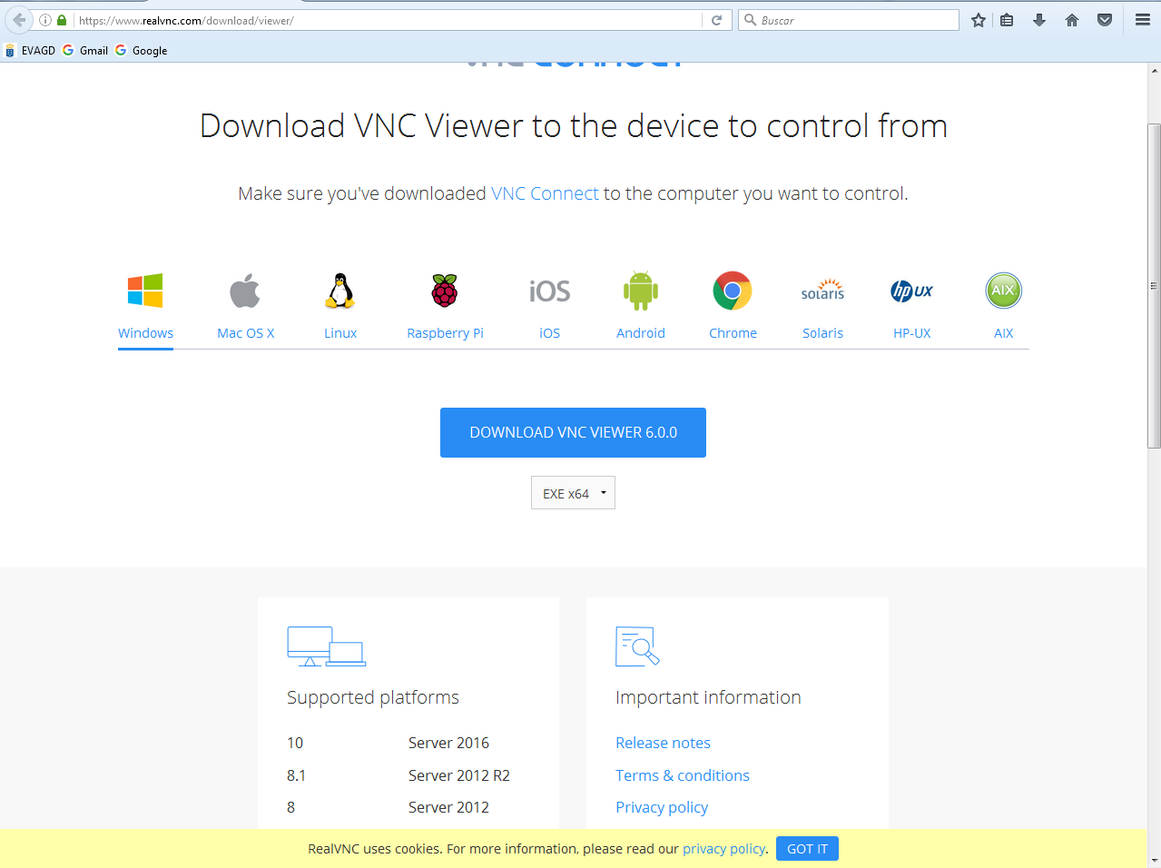Select the HP-UX platform icon
This screenshot has height=868, width=1161.
click(911, 289)
